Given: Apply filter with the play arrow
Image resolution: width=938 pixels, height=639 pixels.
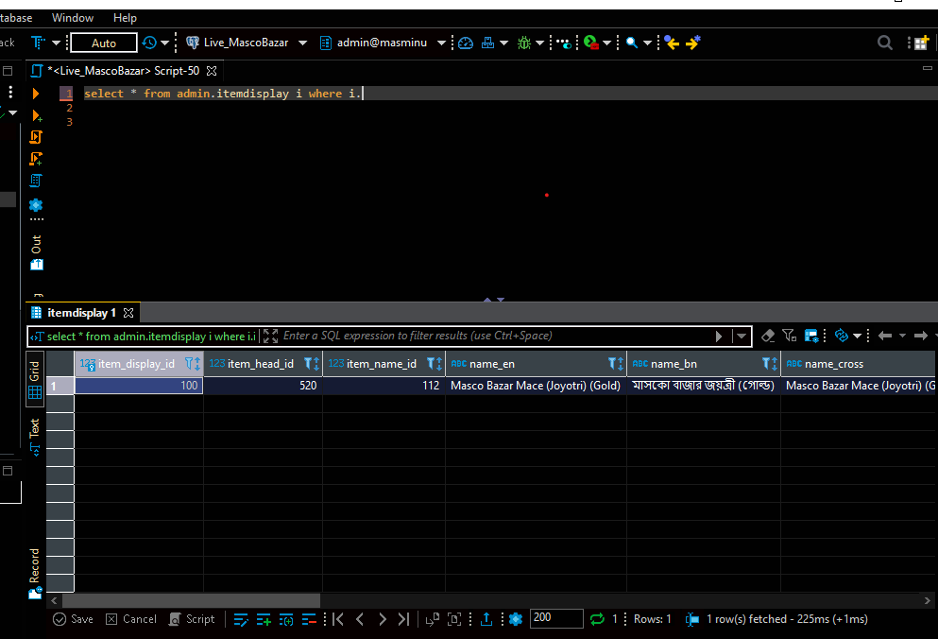Looking at the screenshot, I should point(719,336).
